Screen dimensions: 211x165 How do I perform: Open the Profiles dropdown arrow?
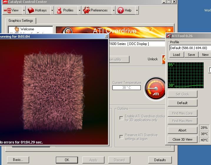79,10
